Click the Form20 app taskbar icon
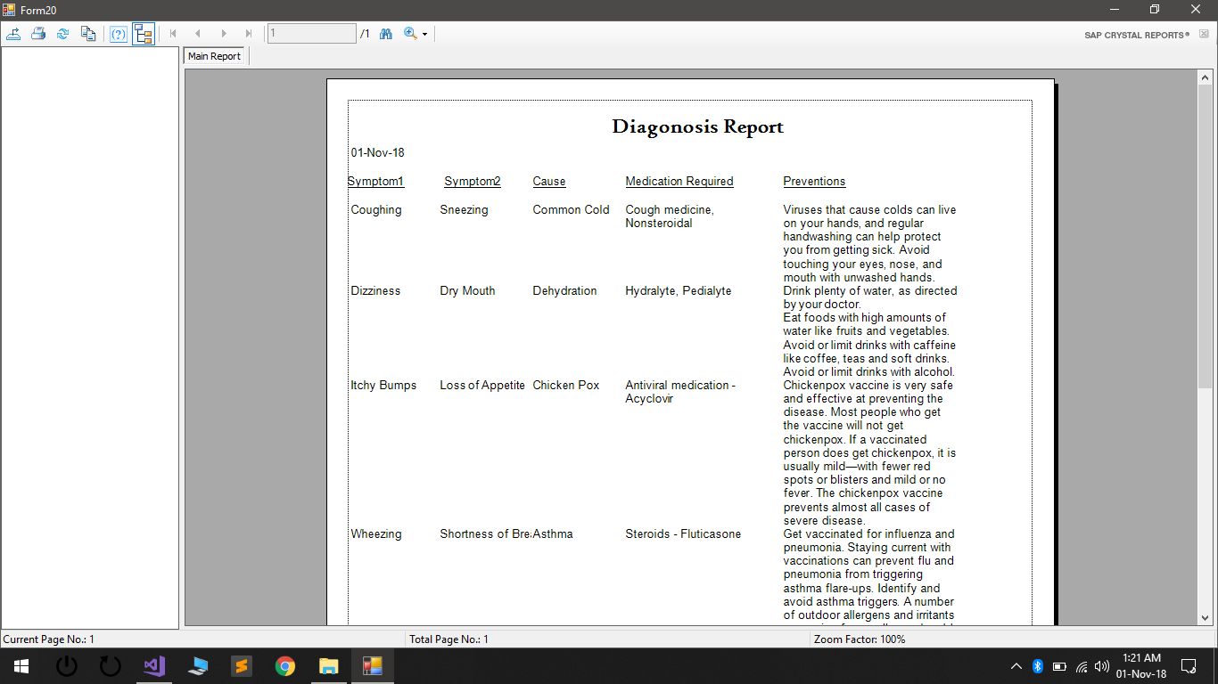 tap(373, 666)
